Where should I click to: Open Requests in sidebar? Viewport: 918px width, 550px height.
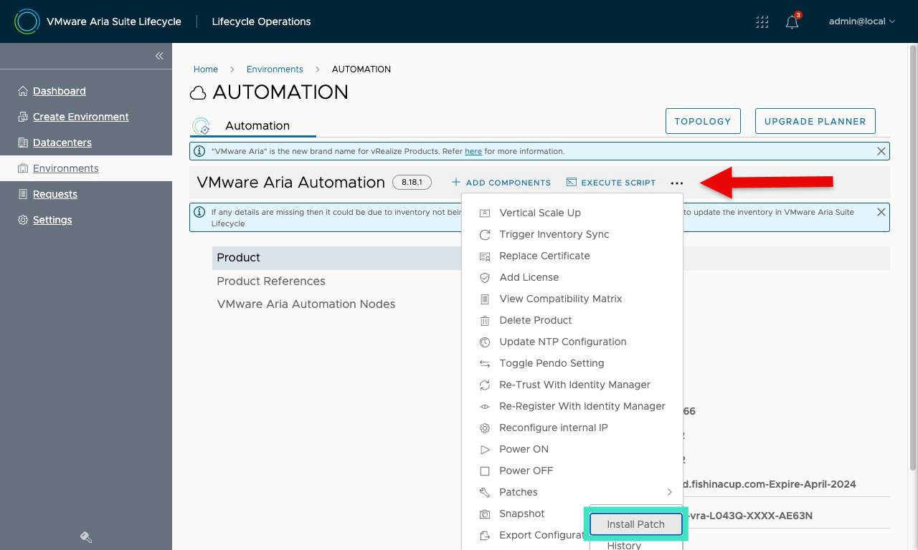[55, 194]
